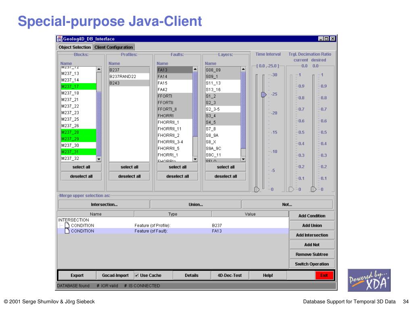Click deselect all under Faults

click(177, 176)
